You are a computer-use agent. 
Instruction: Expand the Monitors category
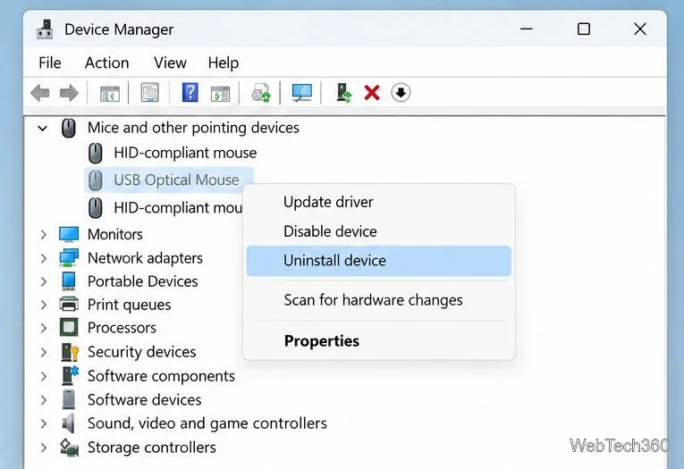point(43,234)
